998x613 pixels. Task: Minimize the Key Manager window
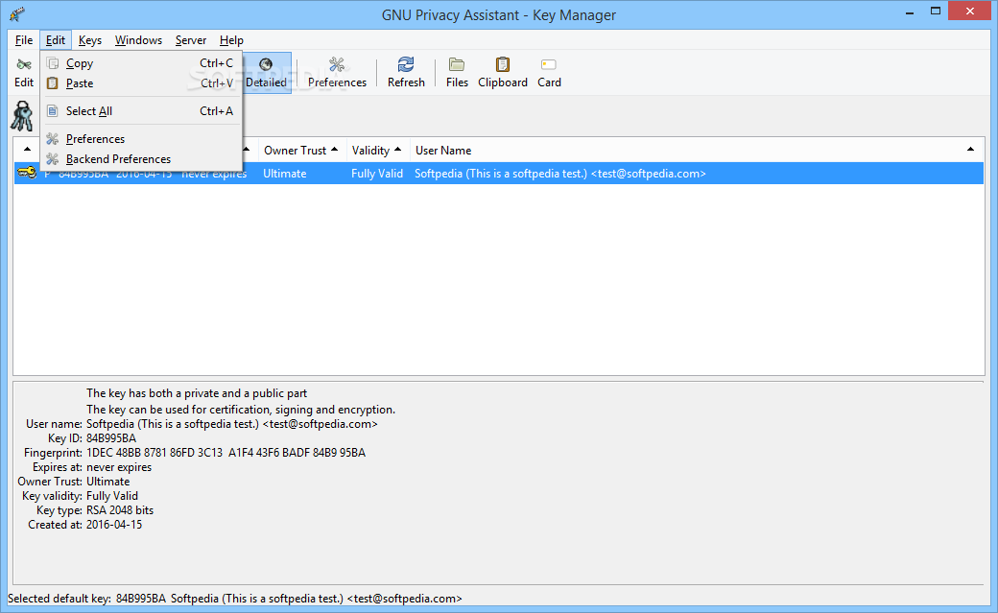coord(910,12)
